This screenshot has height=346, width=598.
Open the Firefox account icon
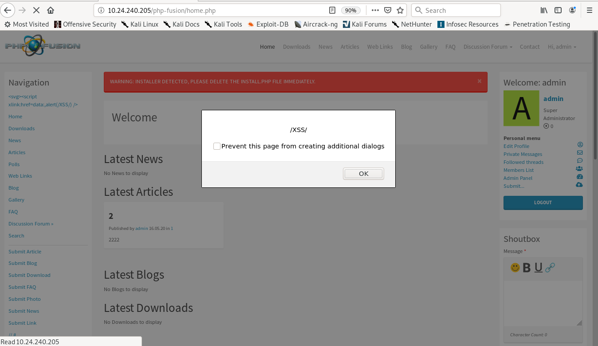point(573,10)
